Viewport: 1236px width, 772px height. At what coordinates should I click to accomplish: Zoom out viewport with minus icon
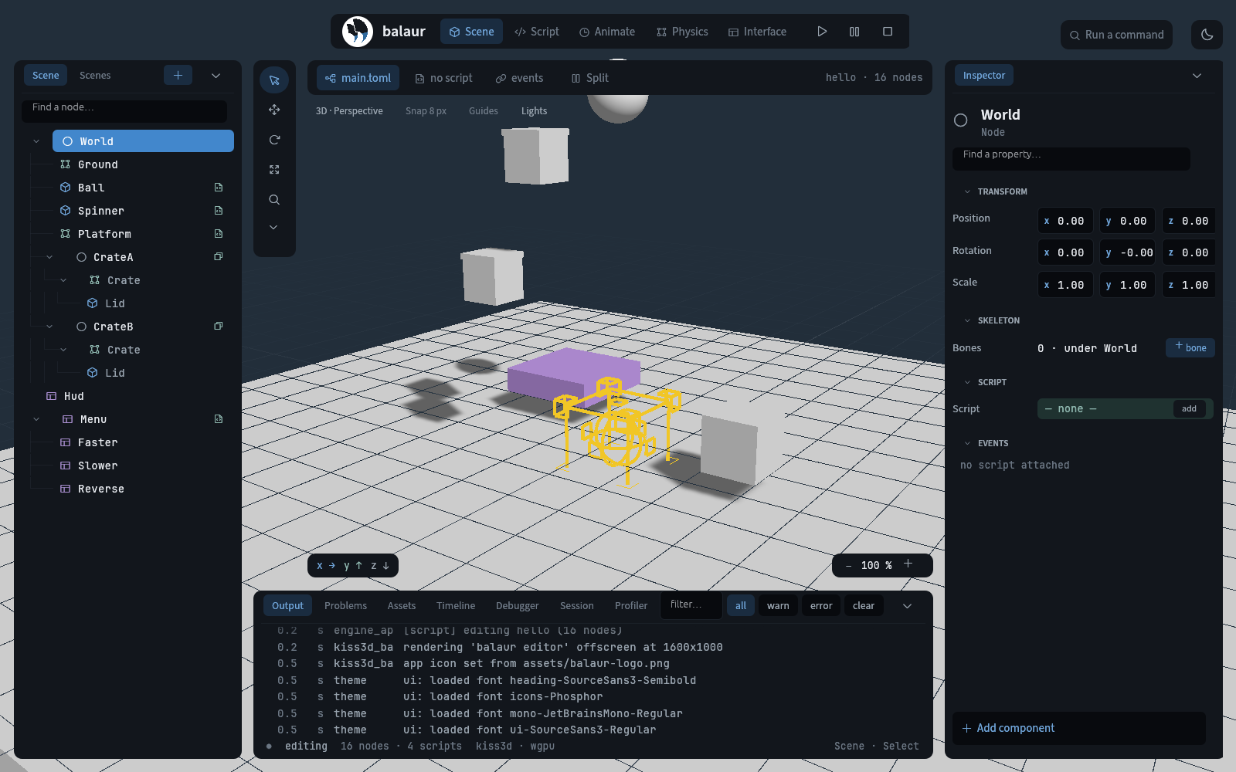coord(848,566)
